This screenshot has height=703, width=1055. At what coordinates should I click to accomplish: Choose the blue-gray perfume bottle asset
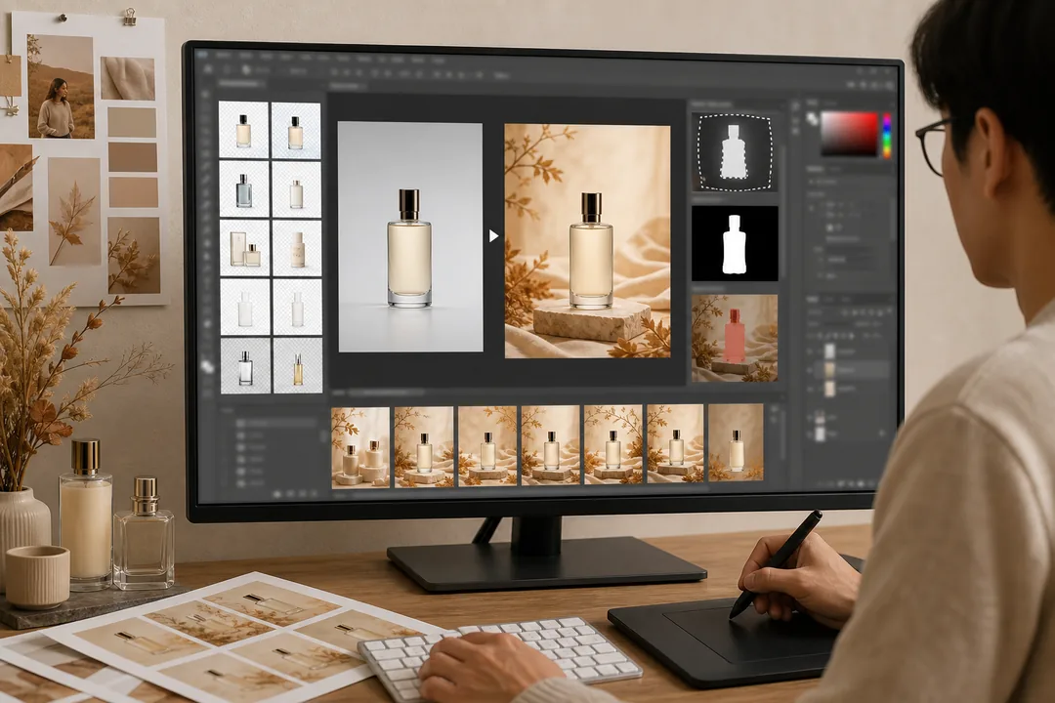pos(244,189)
